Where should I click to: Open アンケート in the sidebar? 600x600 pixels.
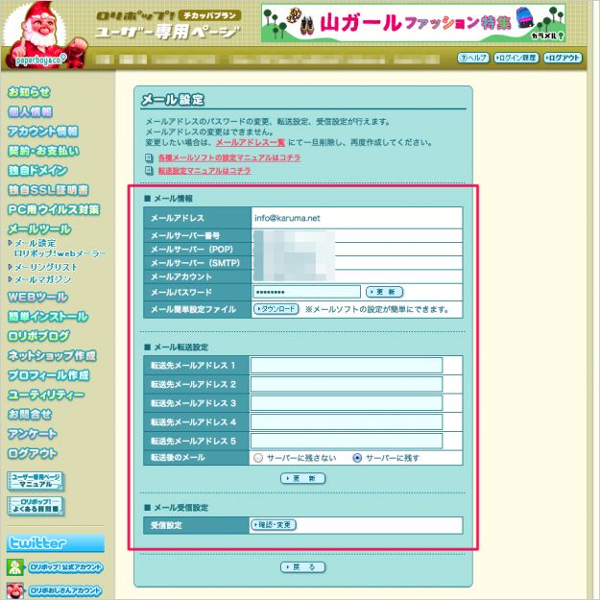point(33,434)
